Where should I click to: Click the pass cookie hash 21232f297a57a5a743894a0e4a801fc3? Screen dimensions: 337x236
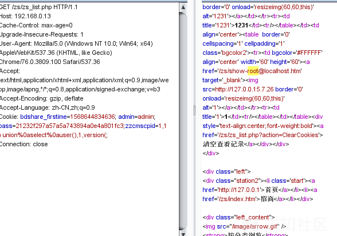tap(70, 126)
